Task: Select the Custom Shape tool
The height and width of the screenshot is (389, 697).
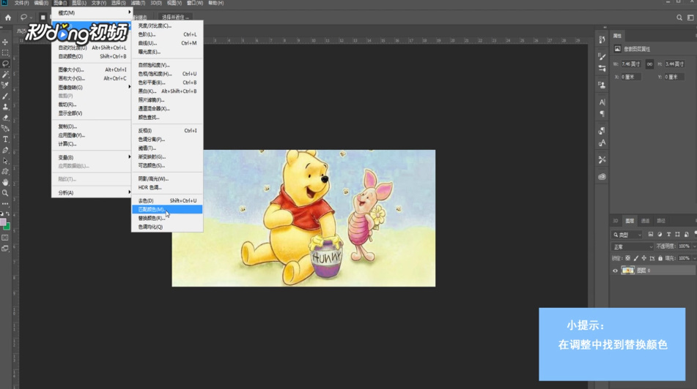Action: (x=5, y=172)
